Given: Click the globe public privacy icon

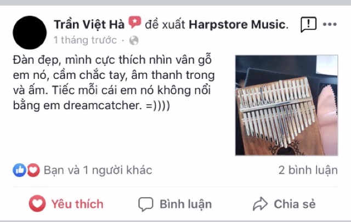Looking at the screenshot, I should click(x=134, y=41).
